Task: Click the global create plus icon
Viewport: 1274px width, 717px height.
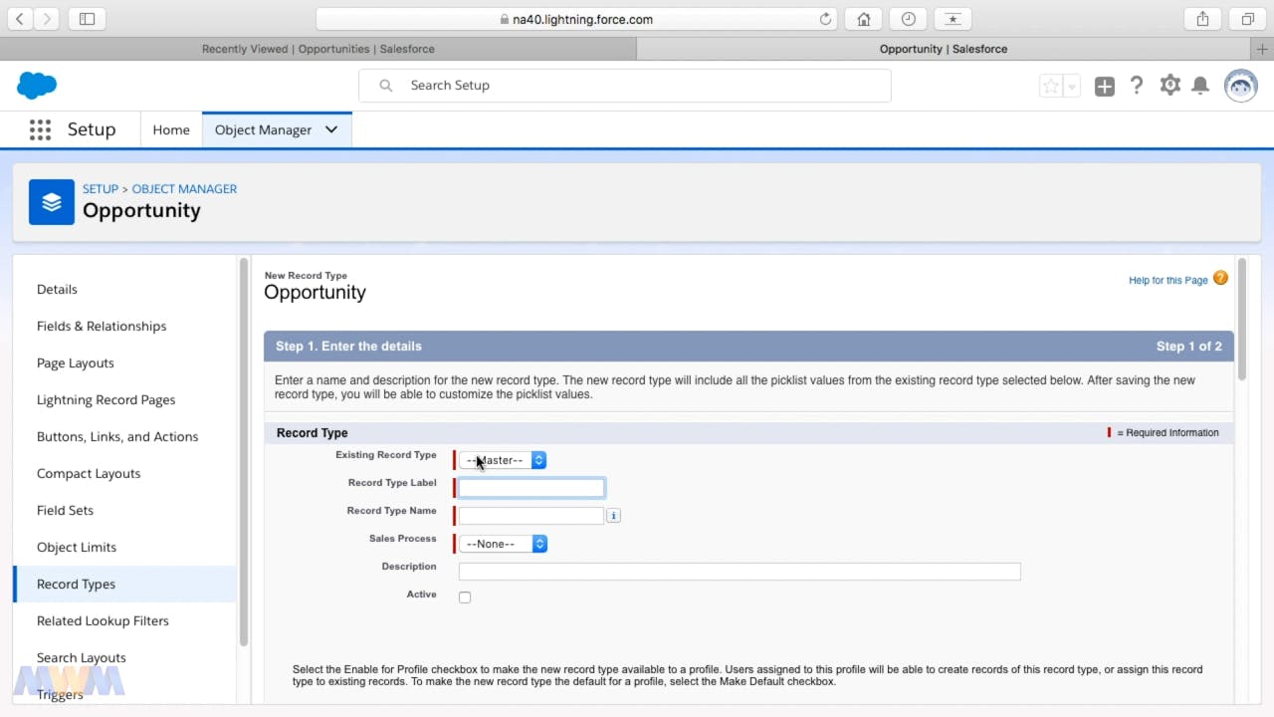Action: click(1105, 87)
